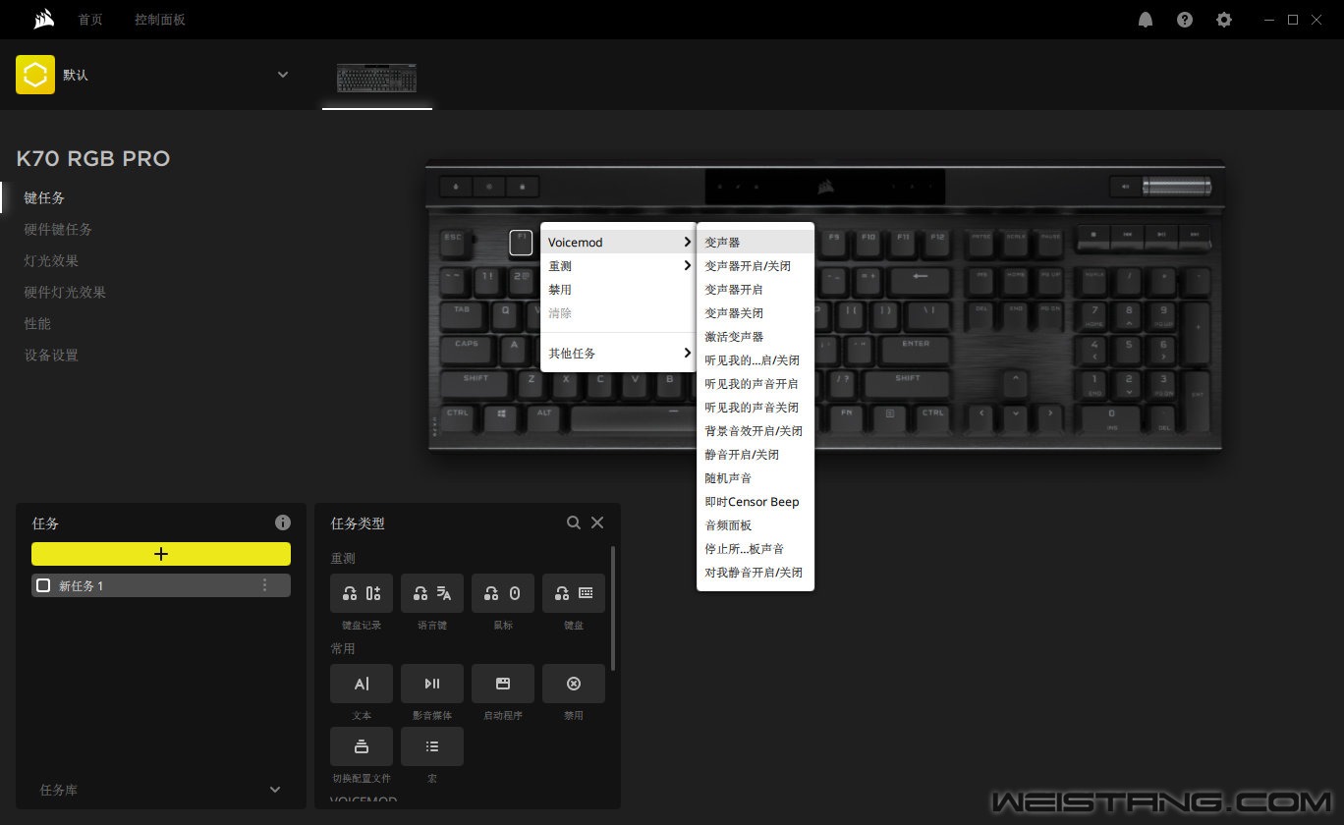This screenshot has width=1344, height=825.
Task: Expand the default profile dropdown arrow
Action: click(283, 75)
